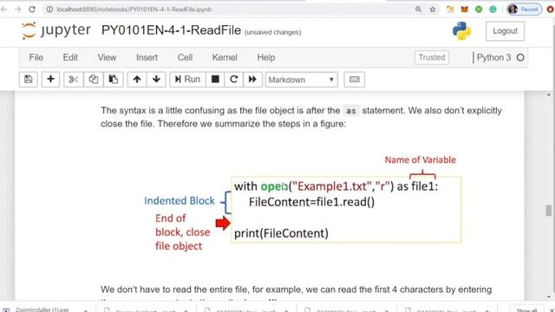Open the File menu

(x=36, y=57)
